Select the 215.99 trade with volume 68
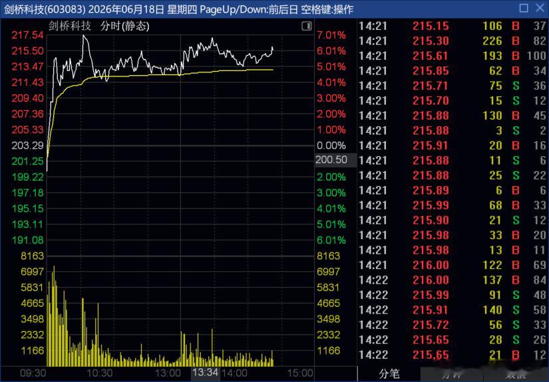The width and height of the screenshot is (549, 382). (x=452, y=205)
